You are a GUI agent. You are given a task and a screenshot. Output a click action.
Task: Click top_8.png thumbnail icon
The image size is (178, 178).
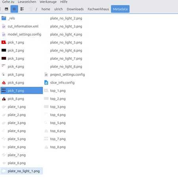click(x=46, y=147)
